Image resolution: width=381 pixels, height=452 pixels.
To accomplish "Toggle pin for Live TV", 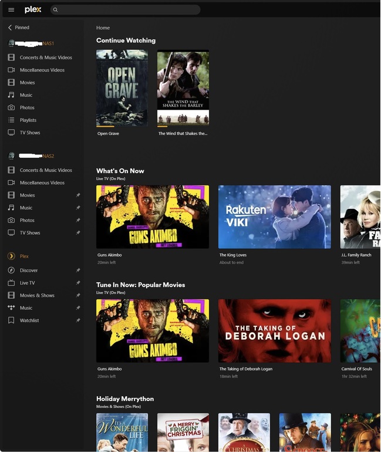I will [78, 283].
